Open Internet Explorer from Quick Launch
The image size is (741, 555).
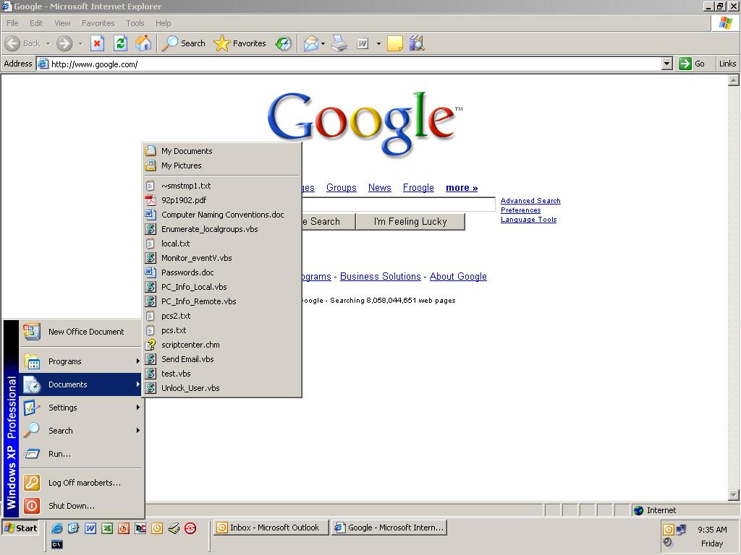coord(57,528)
